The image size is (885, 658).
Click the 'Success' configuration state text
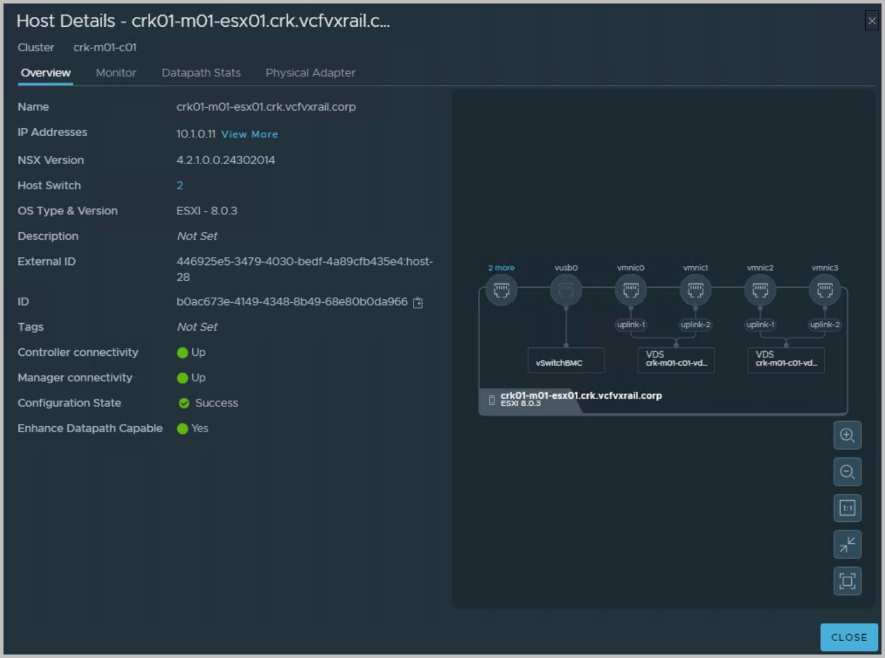coord(217,403)
